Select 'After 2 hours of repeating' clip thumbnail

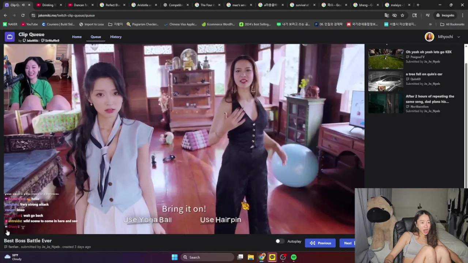click(386, 103)
